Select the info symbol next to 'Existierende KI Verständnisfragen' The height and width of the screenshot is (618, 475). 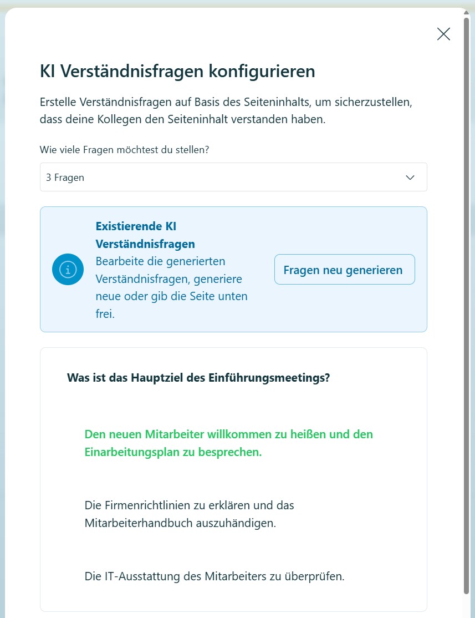(68, 269)
